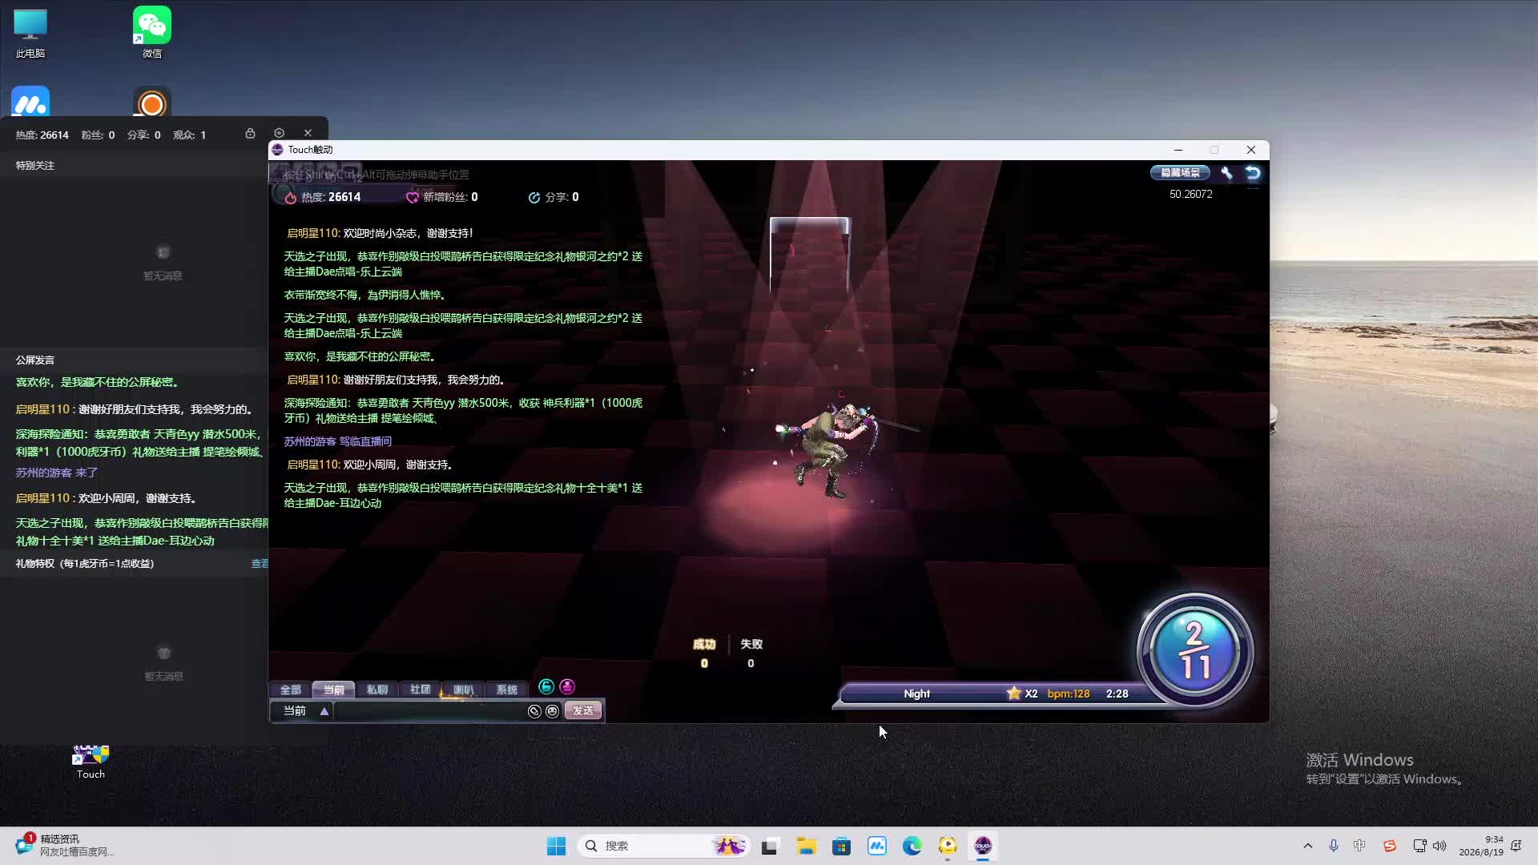This screenshot has height=865, width=1538.
Task: Show hidden system tray icons
Action: (1308, 846)
